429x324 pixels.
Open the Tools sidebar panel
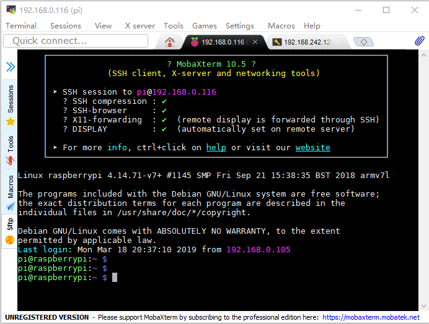(10, 149)
